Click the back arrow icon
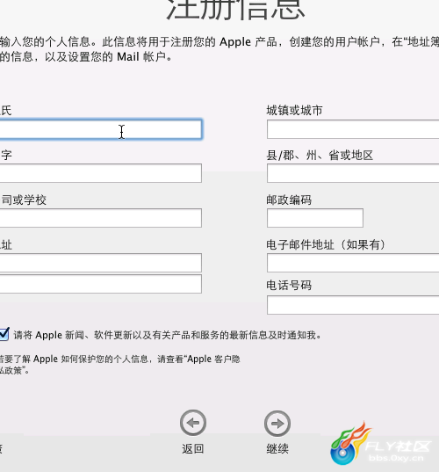 (193, 423)
